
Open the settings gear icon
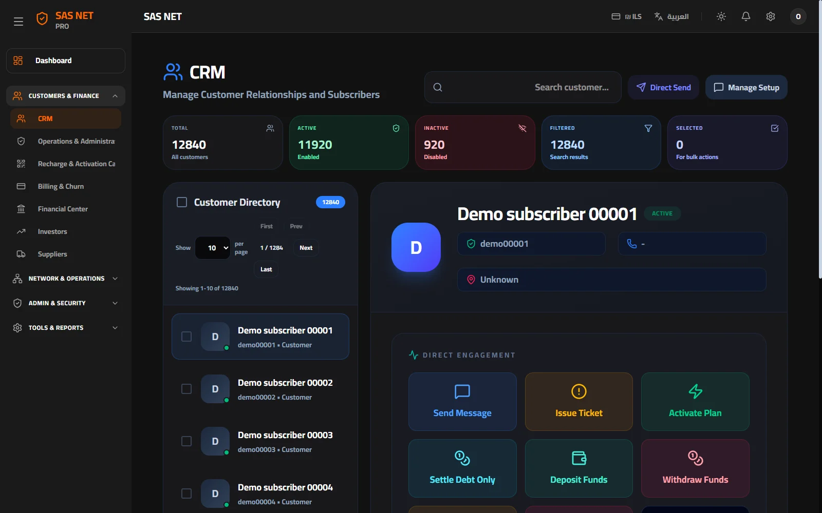(x=771, y=16)
